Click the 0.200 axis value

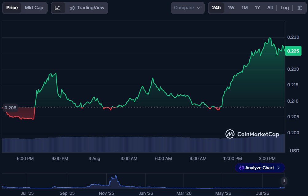[293, 133]
